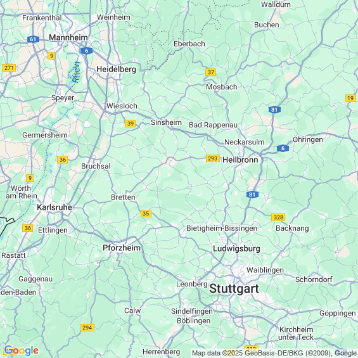The image size is (358, 358).
Task: Click the yellow 19 road shield
Action: pyautogui.click(x=350, y=98)
